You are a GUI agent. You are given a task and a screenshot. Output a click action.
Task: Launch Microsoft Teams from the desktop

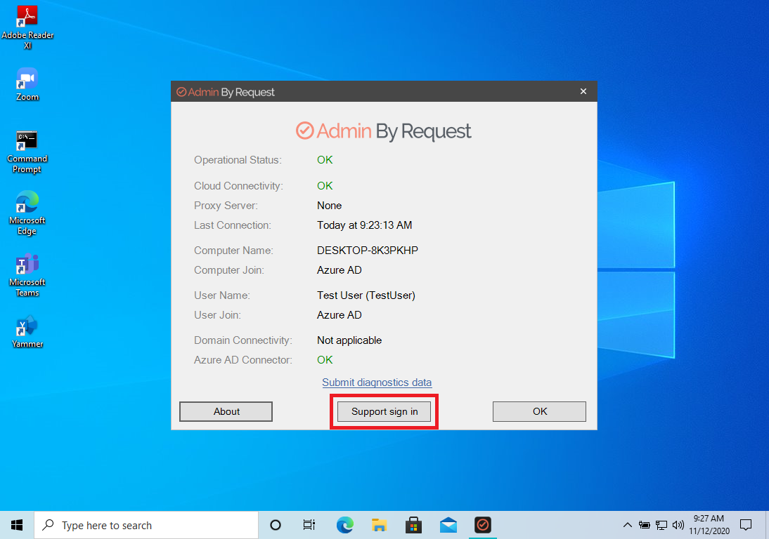click(27, 275)
